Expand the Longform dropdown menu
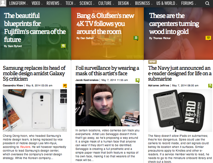Viewport: 213px width, 163px height. pos(19,3)
